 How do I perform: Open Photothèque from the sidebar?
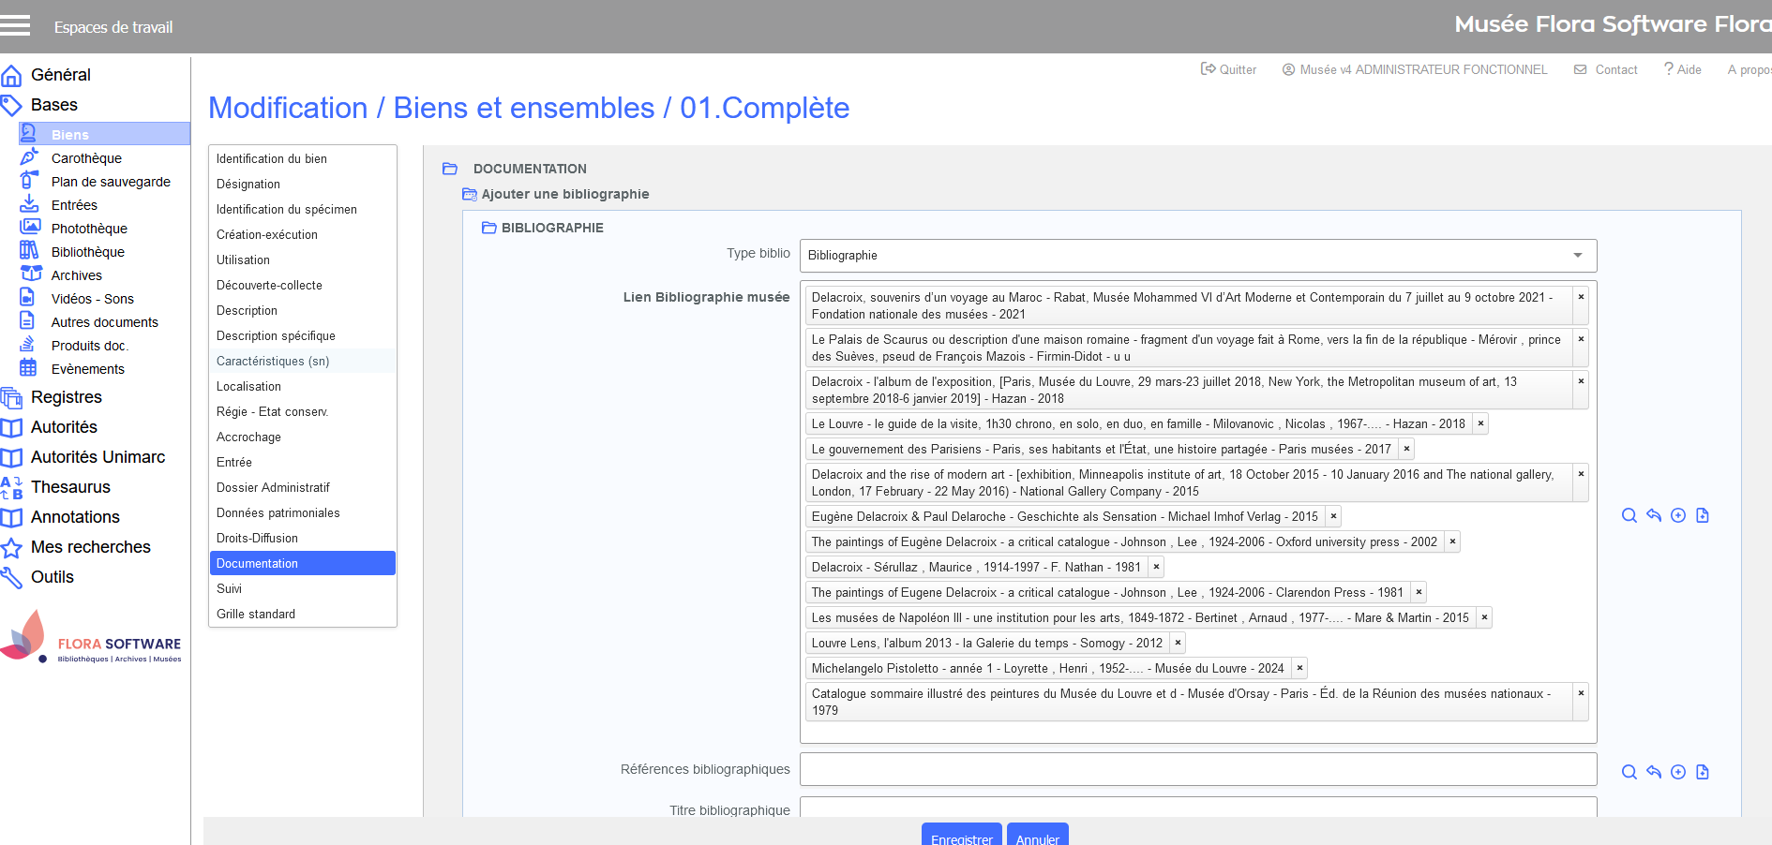pyautogui.click(x=89, y=229)
